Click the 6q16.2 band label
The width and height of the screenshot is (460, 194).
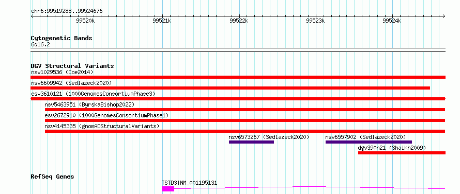tap(40, 45)
